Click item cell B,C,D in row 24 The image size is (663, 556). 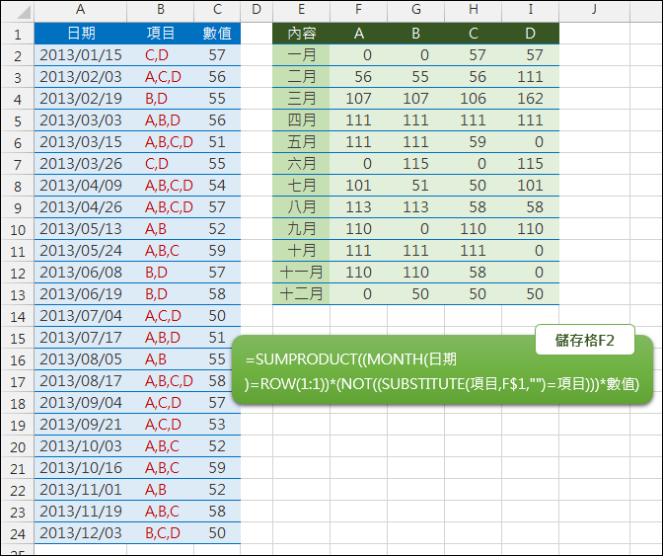[x=160, y=533]
